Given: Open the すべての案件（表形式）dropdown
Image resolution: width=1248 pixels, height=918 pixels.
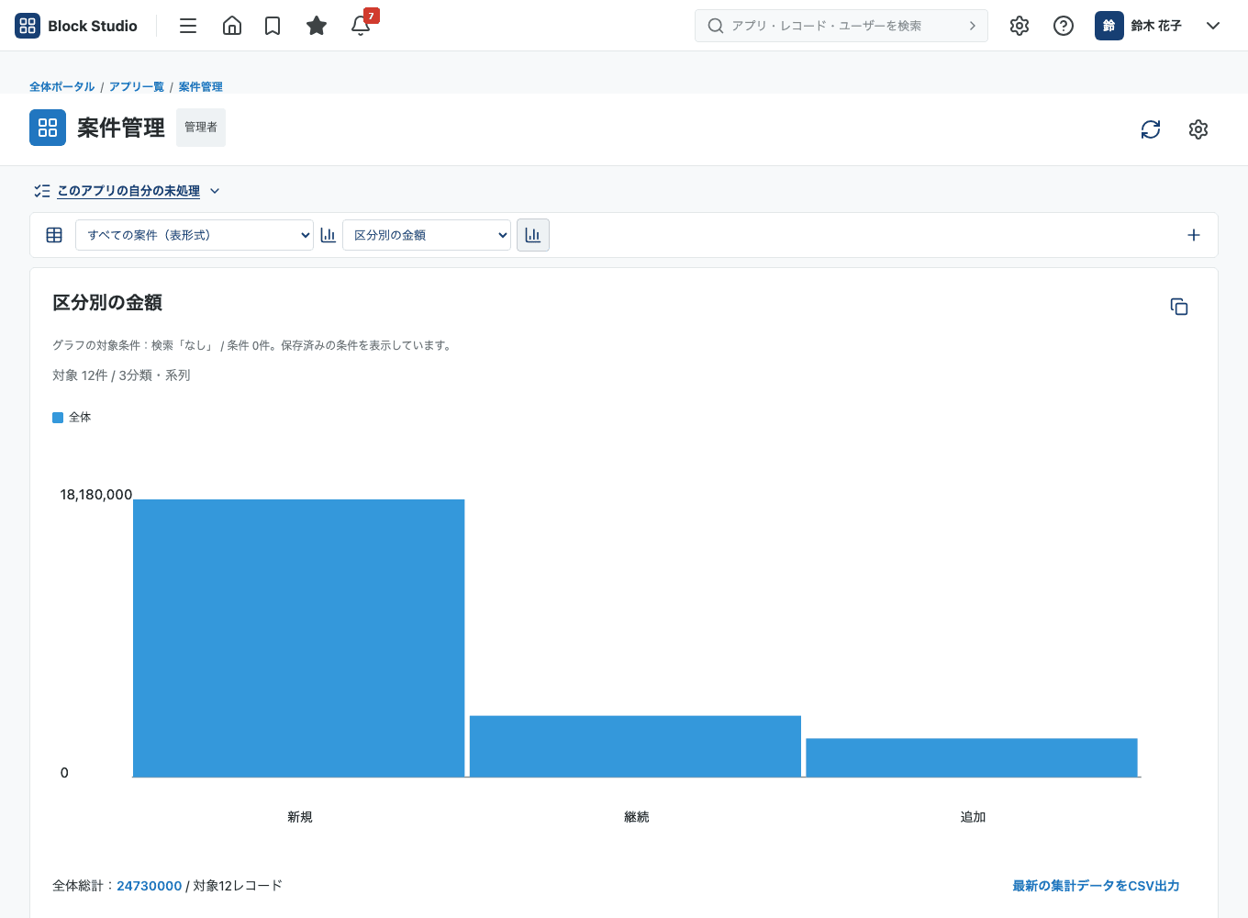Looking at the screenshot, I should tap(195, 235).
